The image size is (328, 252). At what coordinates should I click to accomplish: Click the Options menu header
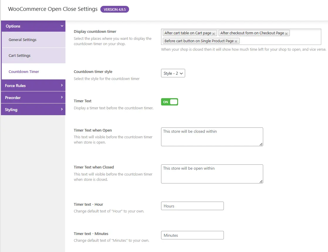click(33, 26)
